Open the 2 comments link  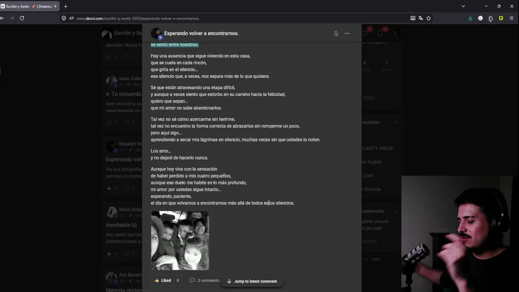point(205,280)
